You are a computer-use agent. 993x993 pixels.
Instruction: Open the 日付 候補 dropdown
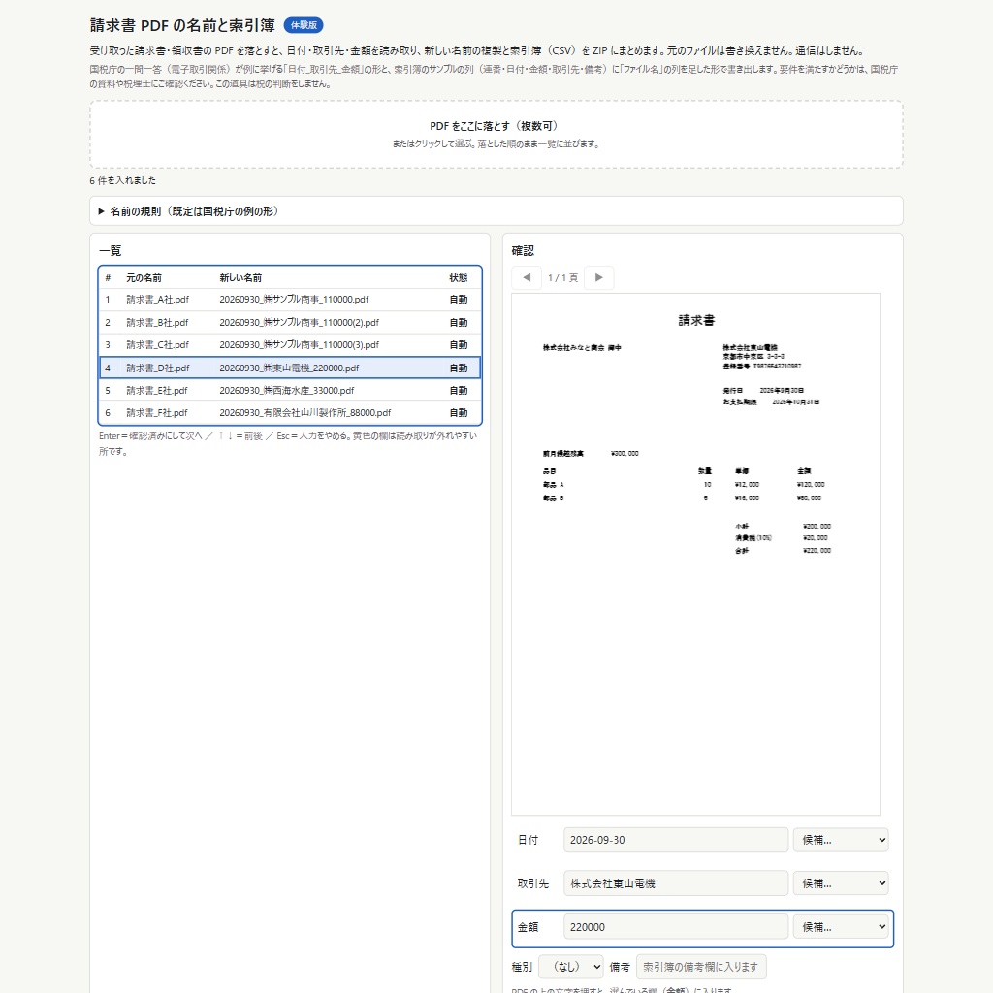tap(841, 840)
